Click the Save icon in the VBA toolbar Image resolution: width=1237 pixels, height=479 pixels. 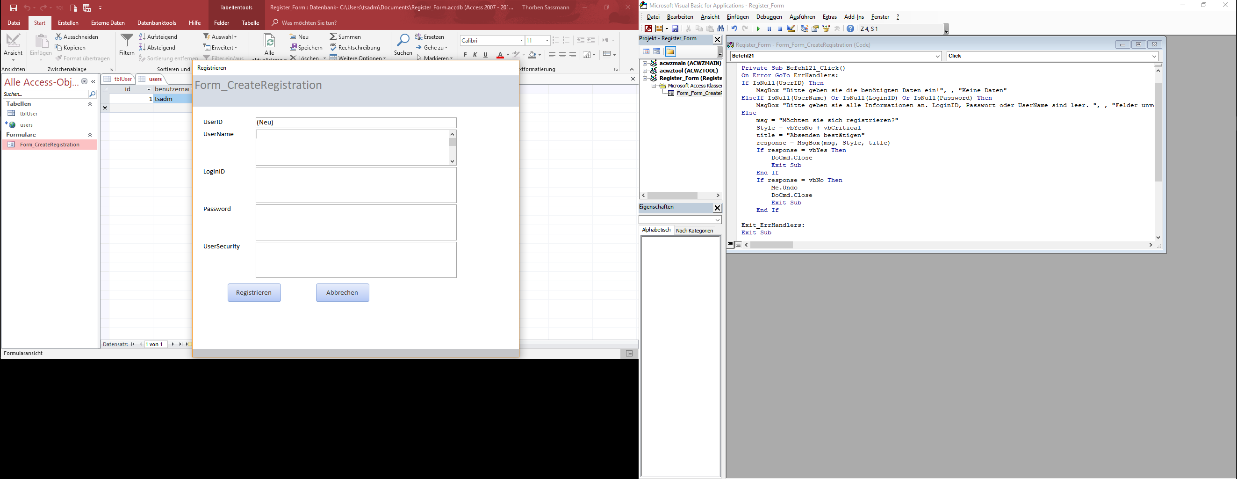click(x=675, y=29)
